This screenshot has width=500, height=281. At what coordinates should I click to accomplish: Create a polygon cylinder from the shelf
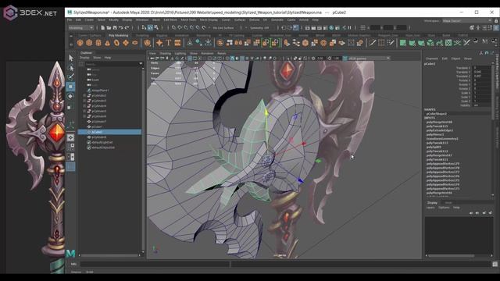pos(98,43)
